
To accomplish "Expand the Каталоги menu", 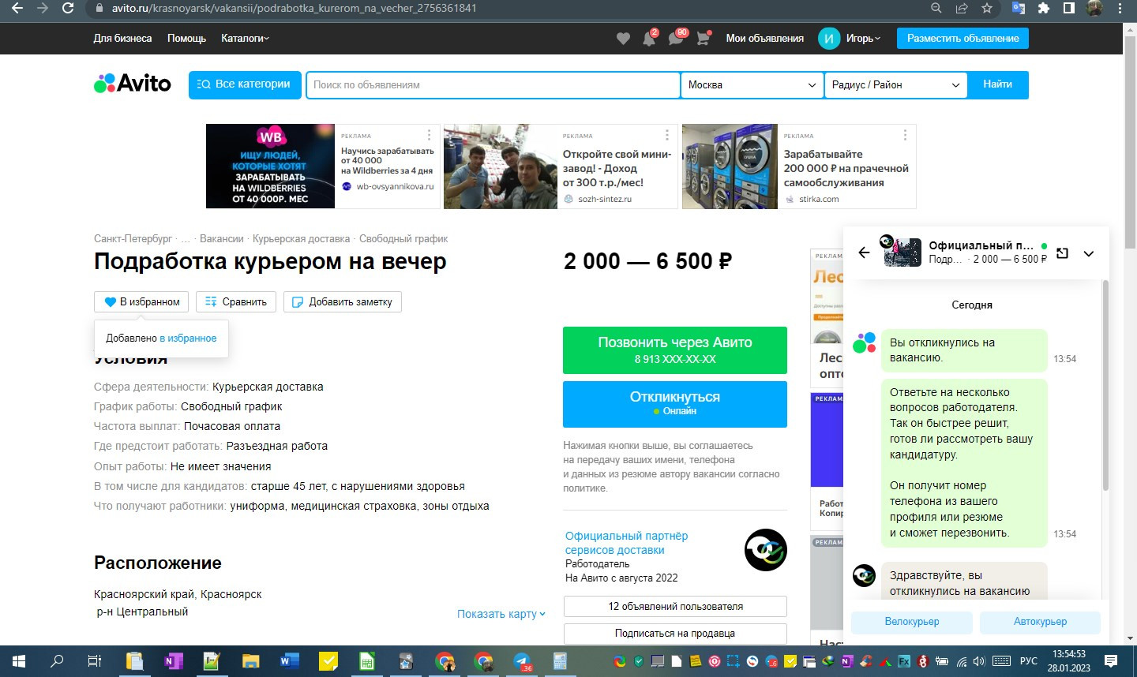I will click(x=245, y=39).
